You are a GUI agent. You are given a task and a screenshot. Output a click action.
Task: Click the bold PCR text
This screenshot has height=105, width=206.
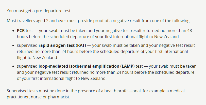[21, 31]
